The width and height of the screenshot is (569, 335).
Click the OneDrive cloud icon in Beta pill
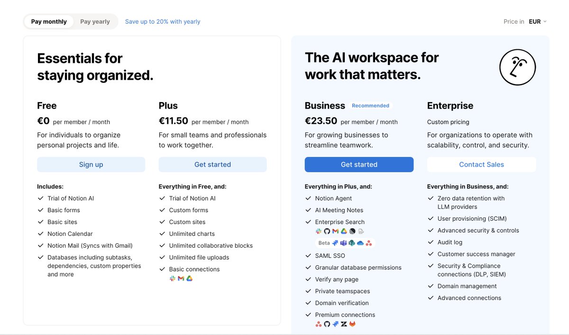coord(360,243)
